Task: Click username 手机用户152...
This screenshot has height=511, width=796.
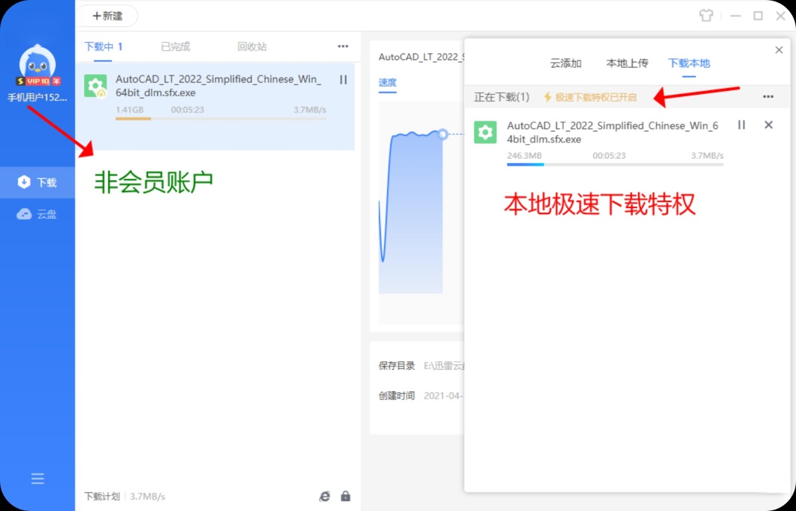Action: 37,97
